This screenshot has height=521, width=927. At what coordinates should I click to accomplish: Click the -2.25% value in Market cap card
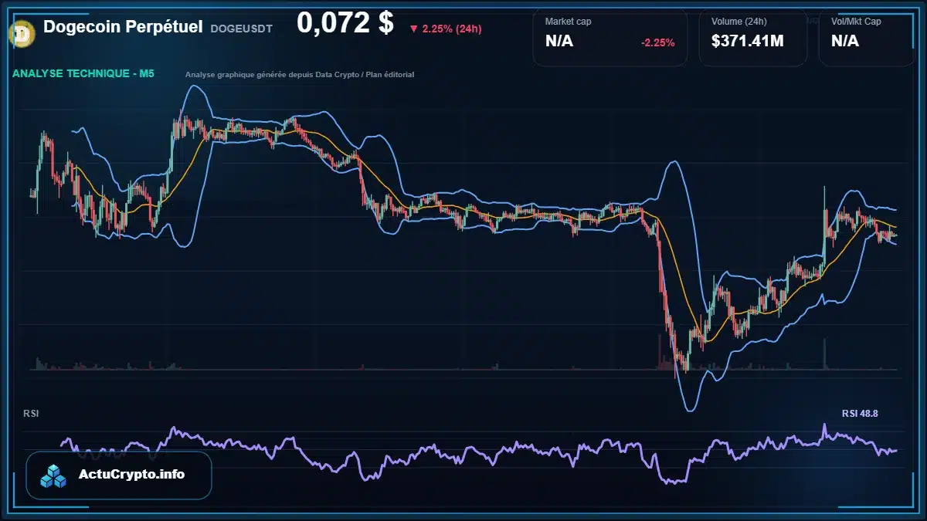657,42
